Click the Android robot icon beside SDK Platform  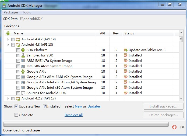pyautogui.click(x=23, y=50)
